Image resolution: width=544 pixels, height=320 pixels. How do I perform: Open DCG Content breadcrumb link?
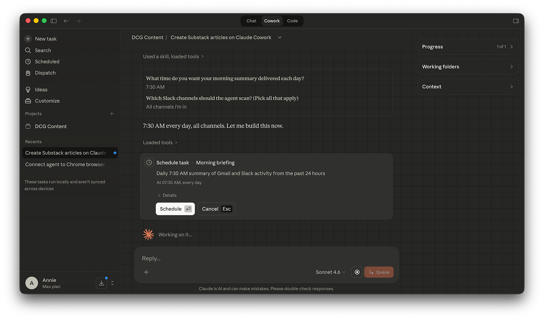point(148,37)
